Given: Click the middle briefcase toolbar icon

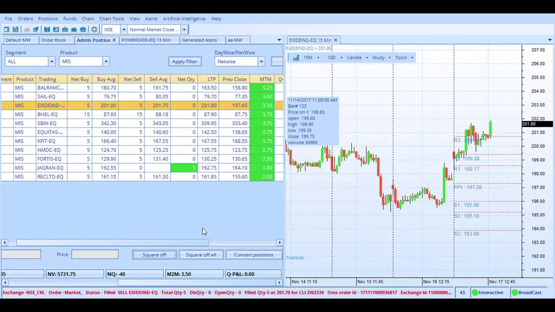Looking at the screenshot, I should 74,29.
